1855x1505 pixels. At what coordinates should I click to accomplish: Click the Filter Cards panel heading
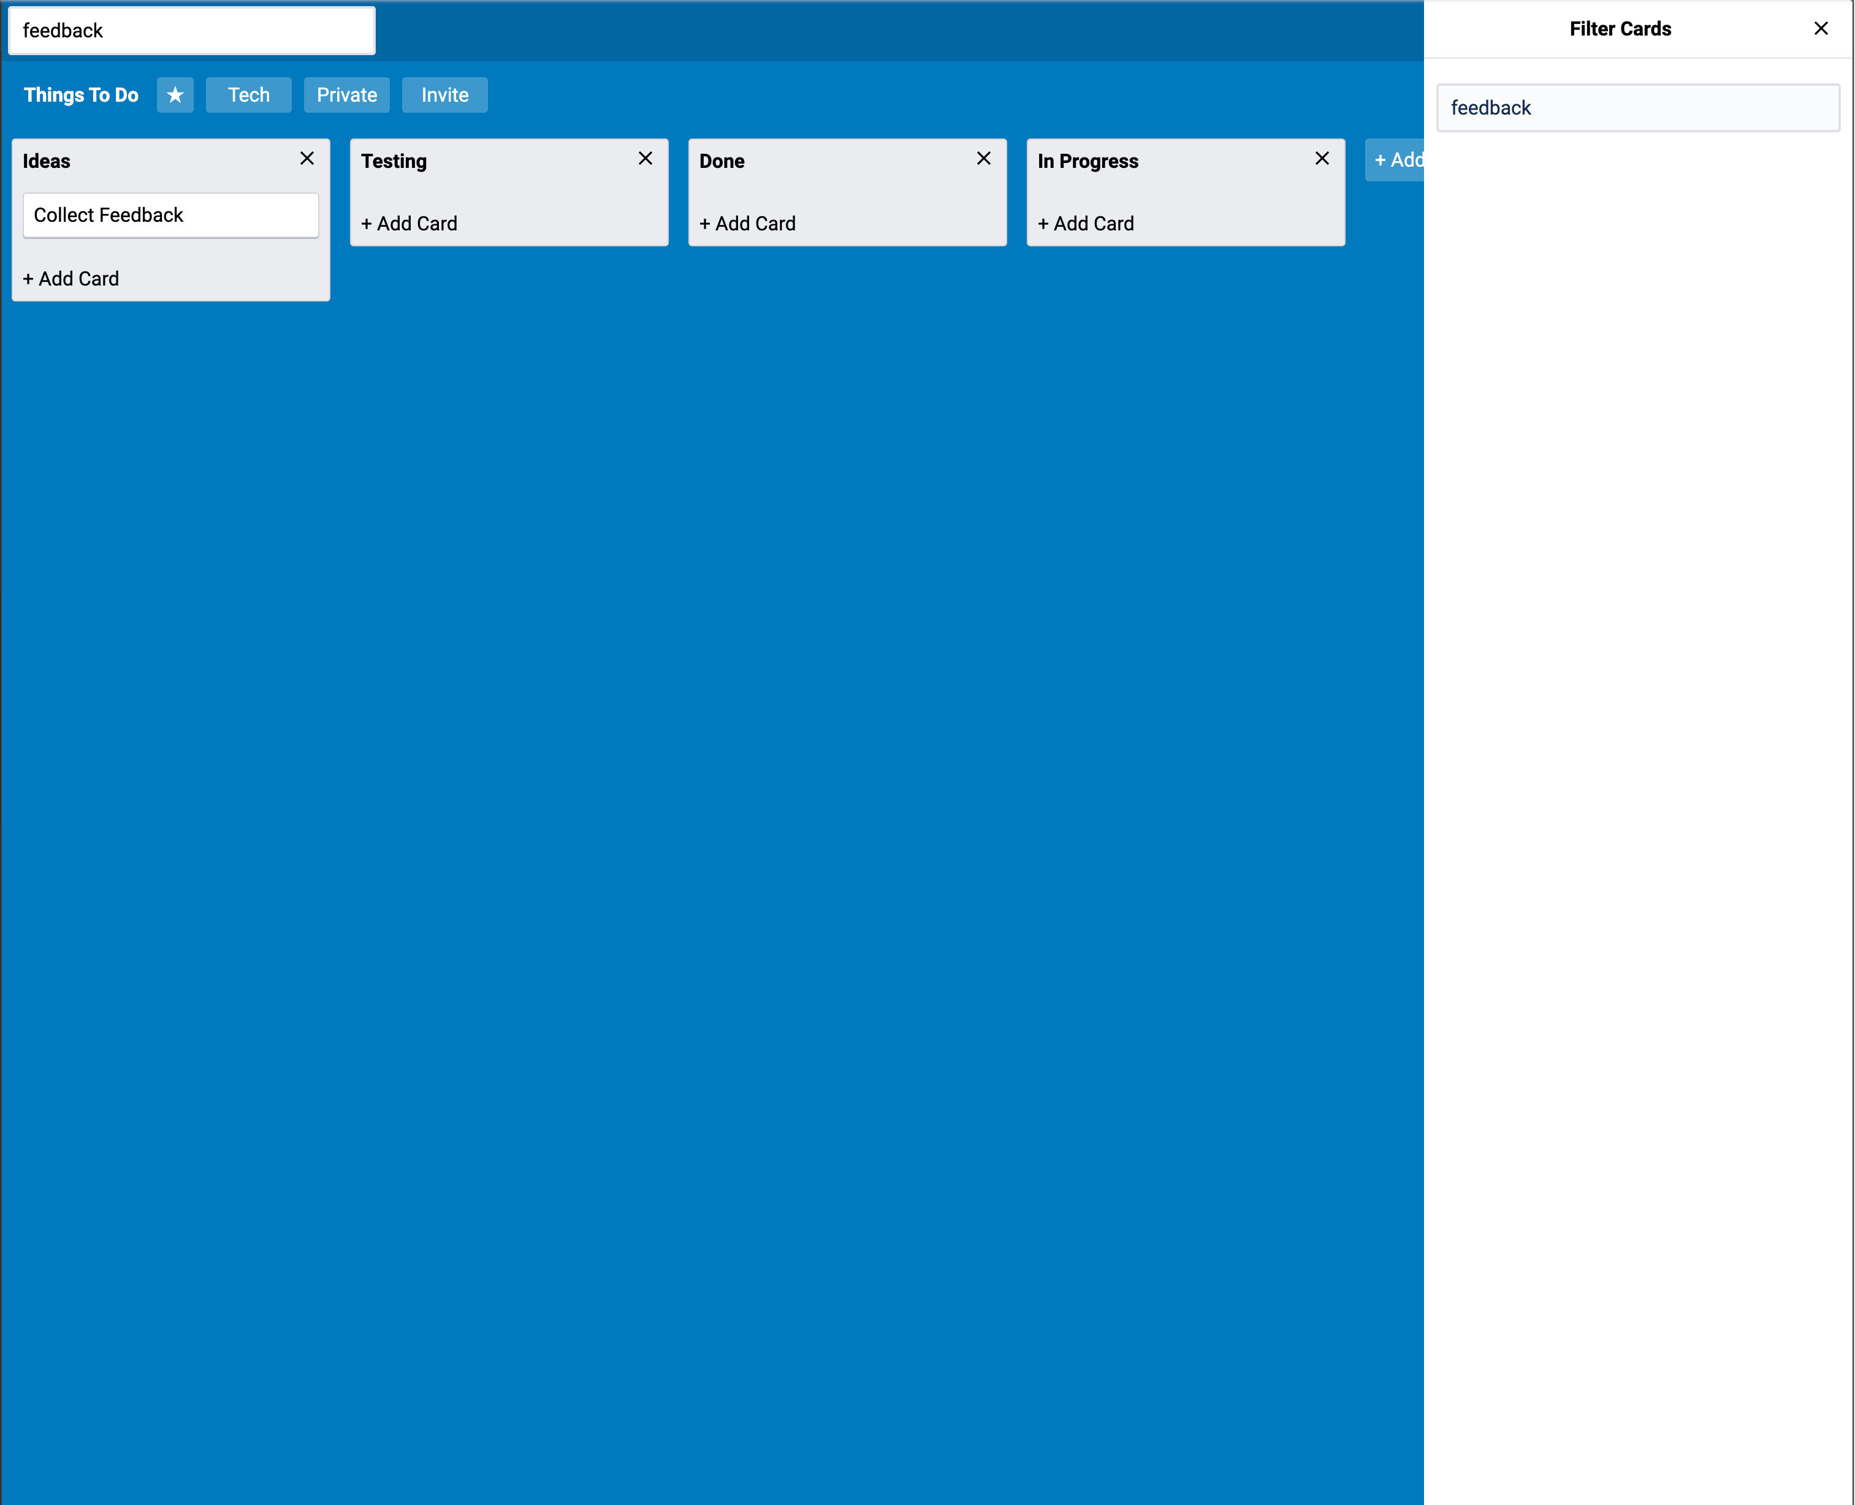coord(1620,29)
